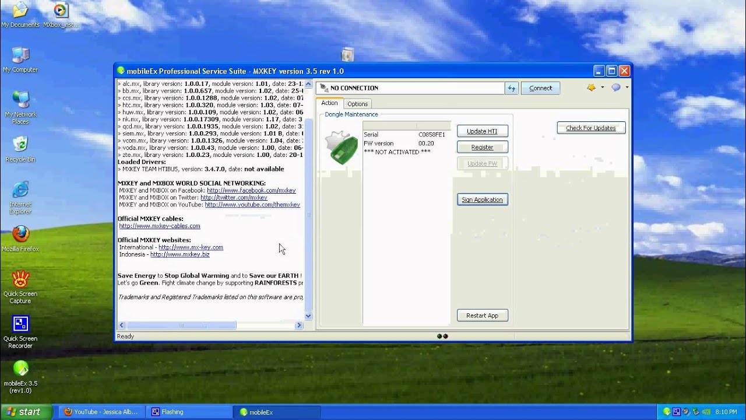Open the Flashing taskbar item
The height and width of the screenshot is (420, 746).
[188, 412]
